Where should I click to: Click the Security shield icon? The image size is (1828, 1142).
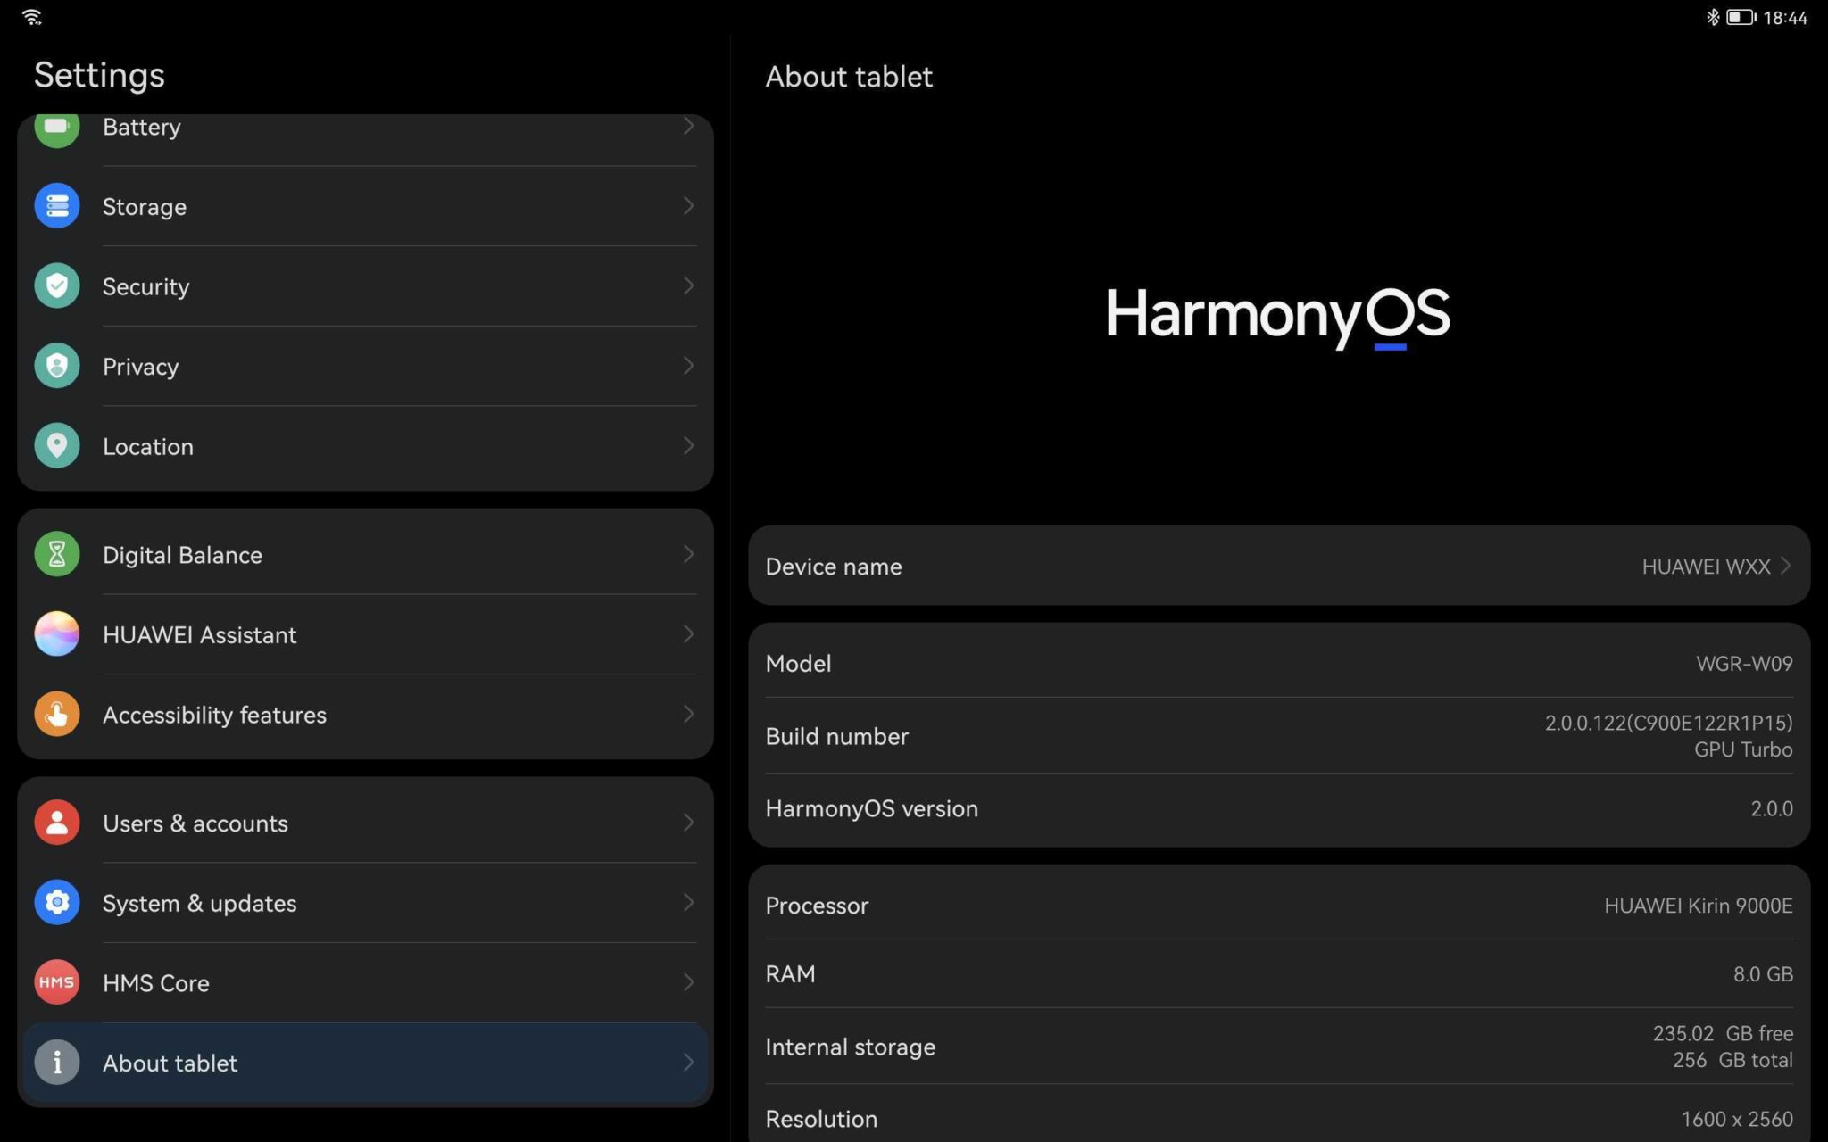click(56, 285)
